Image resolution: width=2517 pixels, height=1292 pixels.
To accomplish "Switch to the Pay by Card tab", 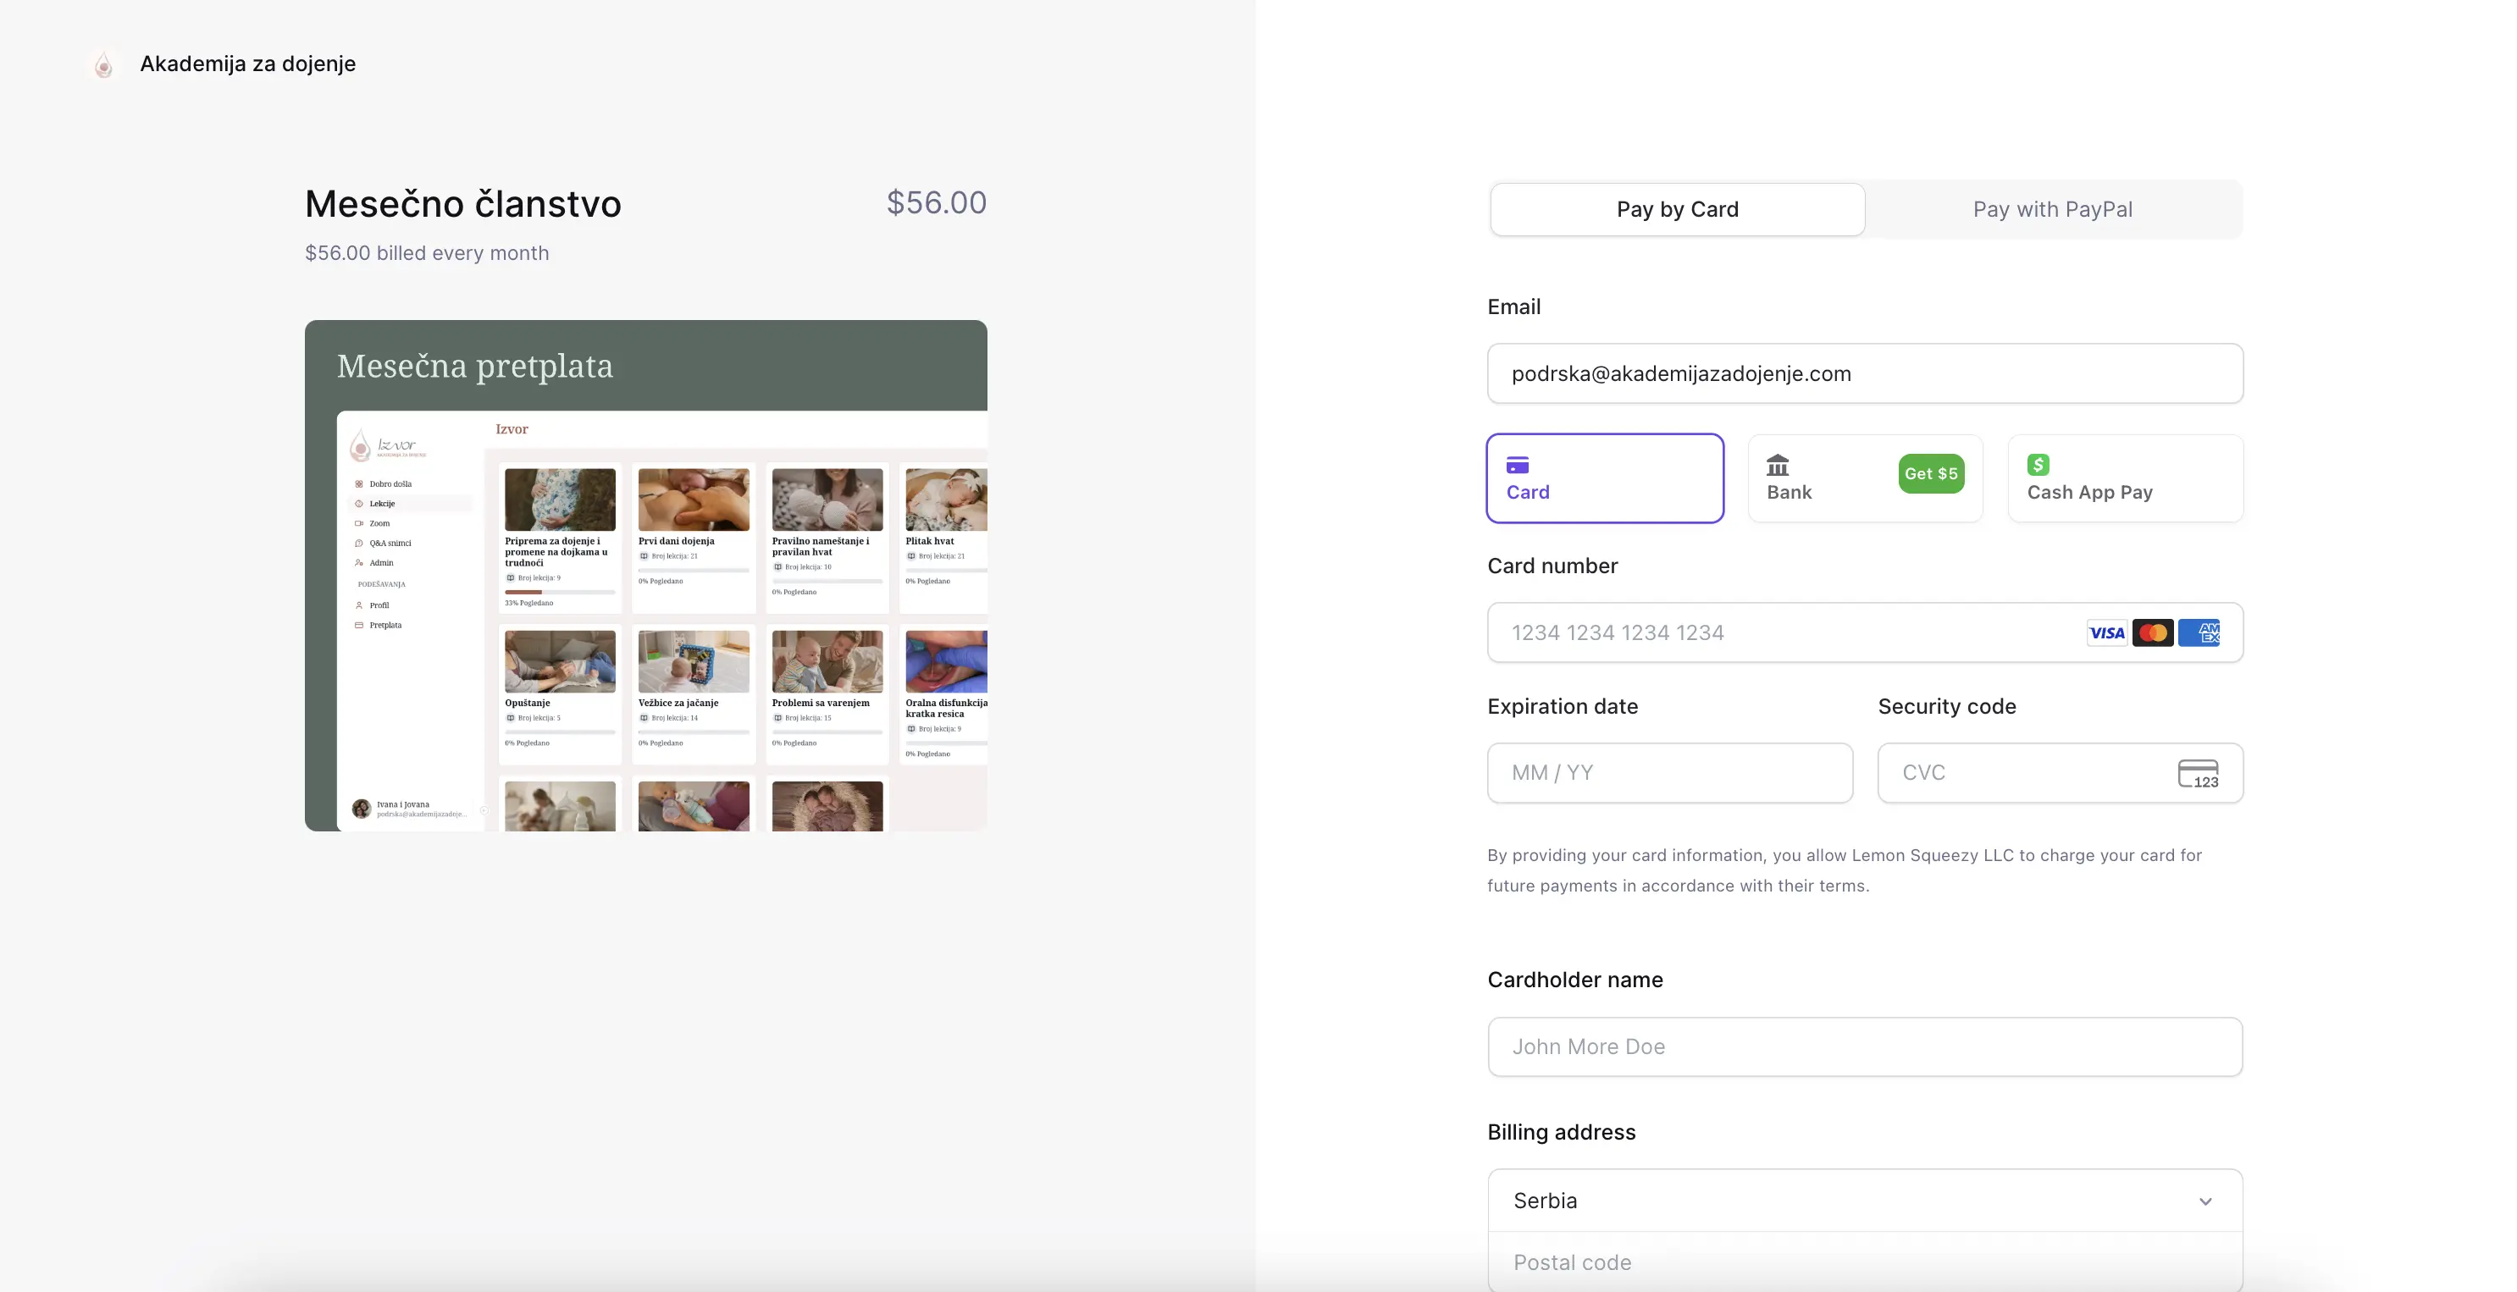I will pyautogui.click(x=1677, y=209).
